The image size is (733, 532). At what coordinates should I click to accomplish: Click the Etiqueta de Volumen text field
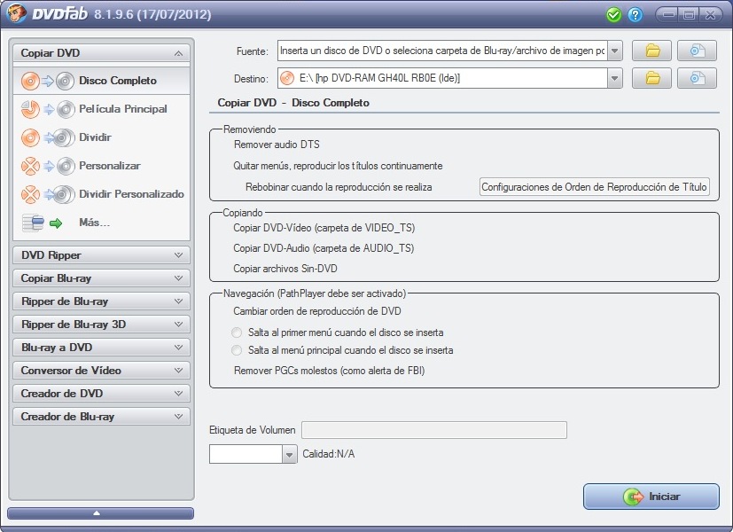point(434,430)
